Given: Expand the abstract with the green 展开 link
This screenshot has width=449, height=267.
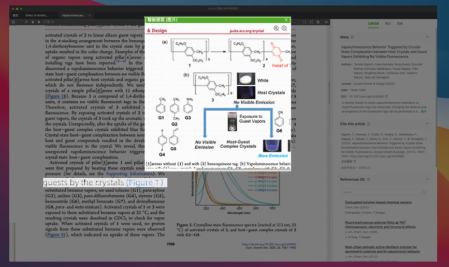Looking at the screenshot, I should tap(424, 112).
